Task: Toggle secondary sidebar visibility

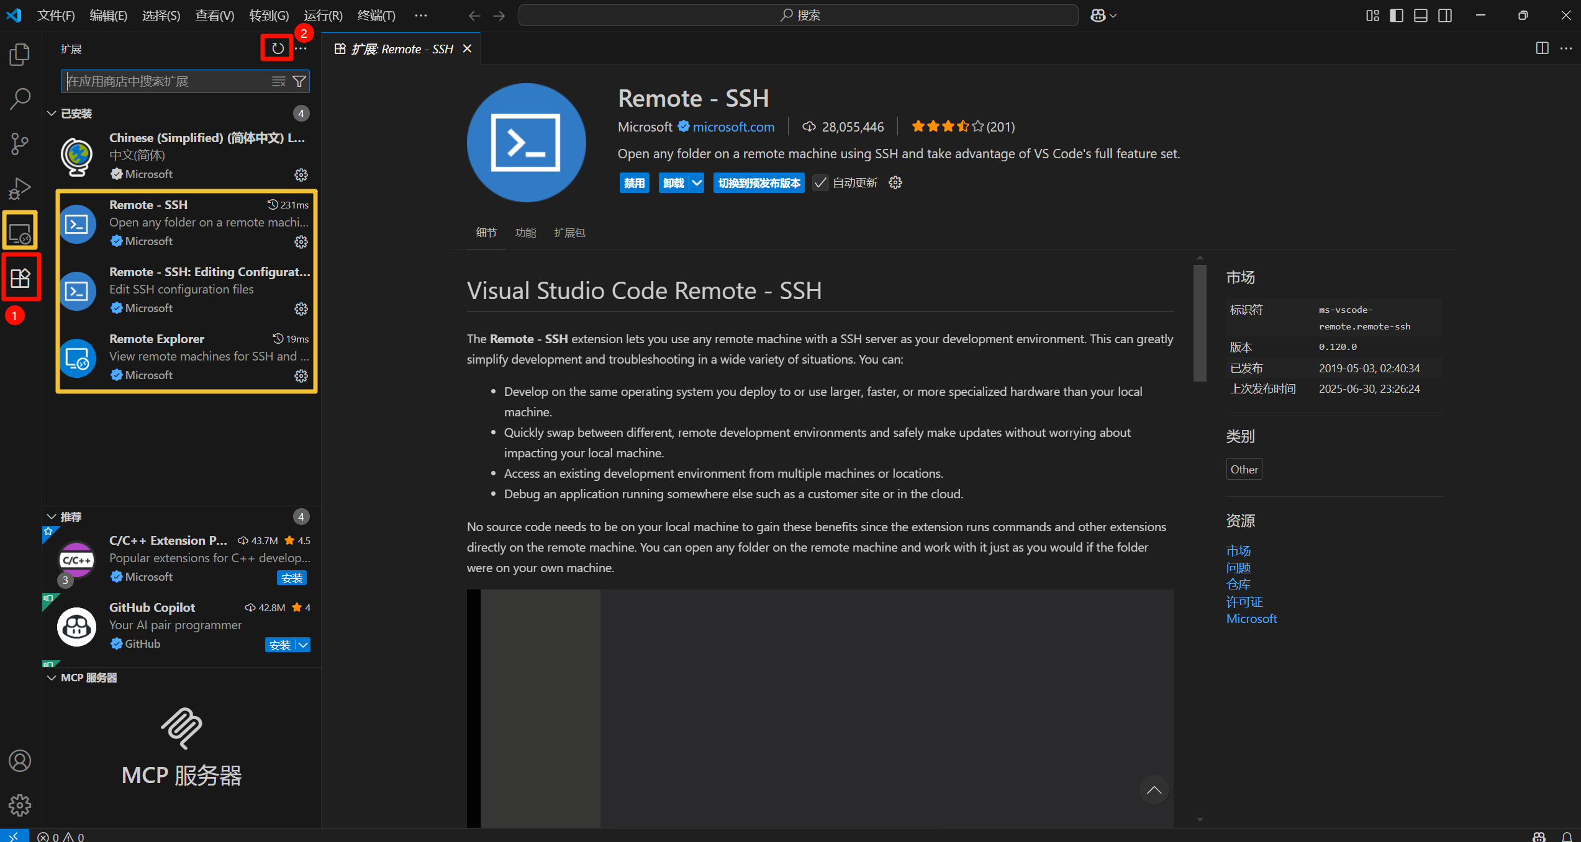Action: [x=1445, y=16]
